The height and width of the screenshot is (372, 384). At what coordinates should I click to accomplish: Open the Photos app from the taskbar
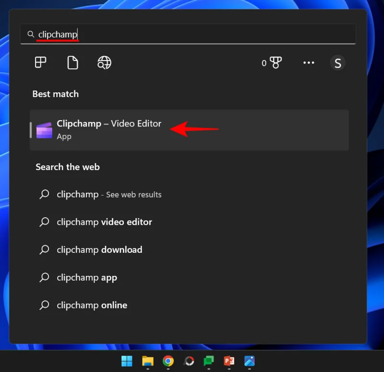coord(249,361)
